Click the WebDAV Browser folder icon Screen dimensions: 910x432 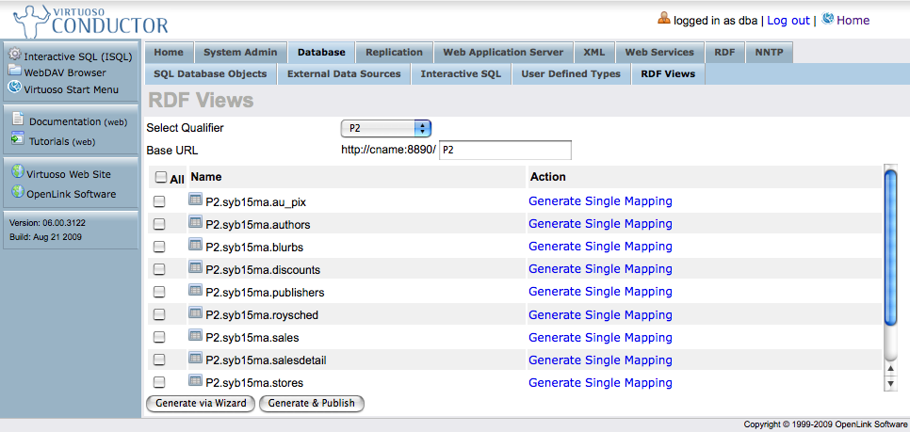coord(15,72)
